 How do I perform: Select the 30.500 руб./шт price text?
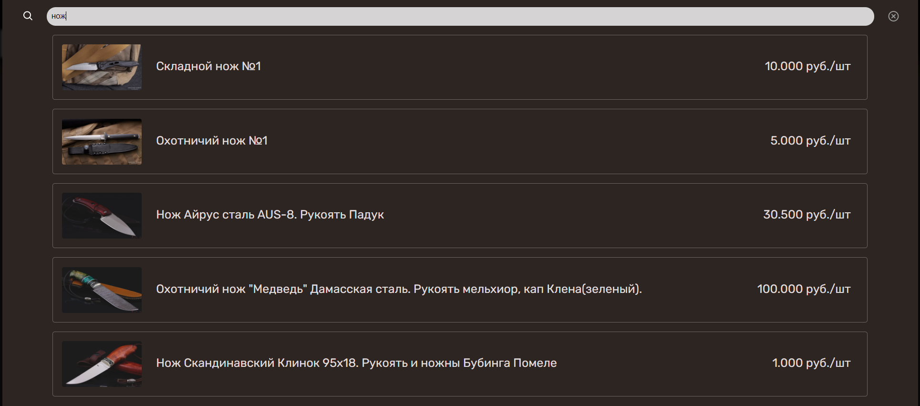(x=806, y=215)
